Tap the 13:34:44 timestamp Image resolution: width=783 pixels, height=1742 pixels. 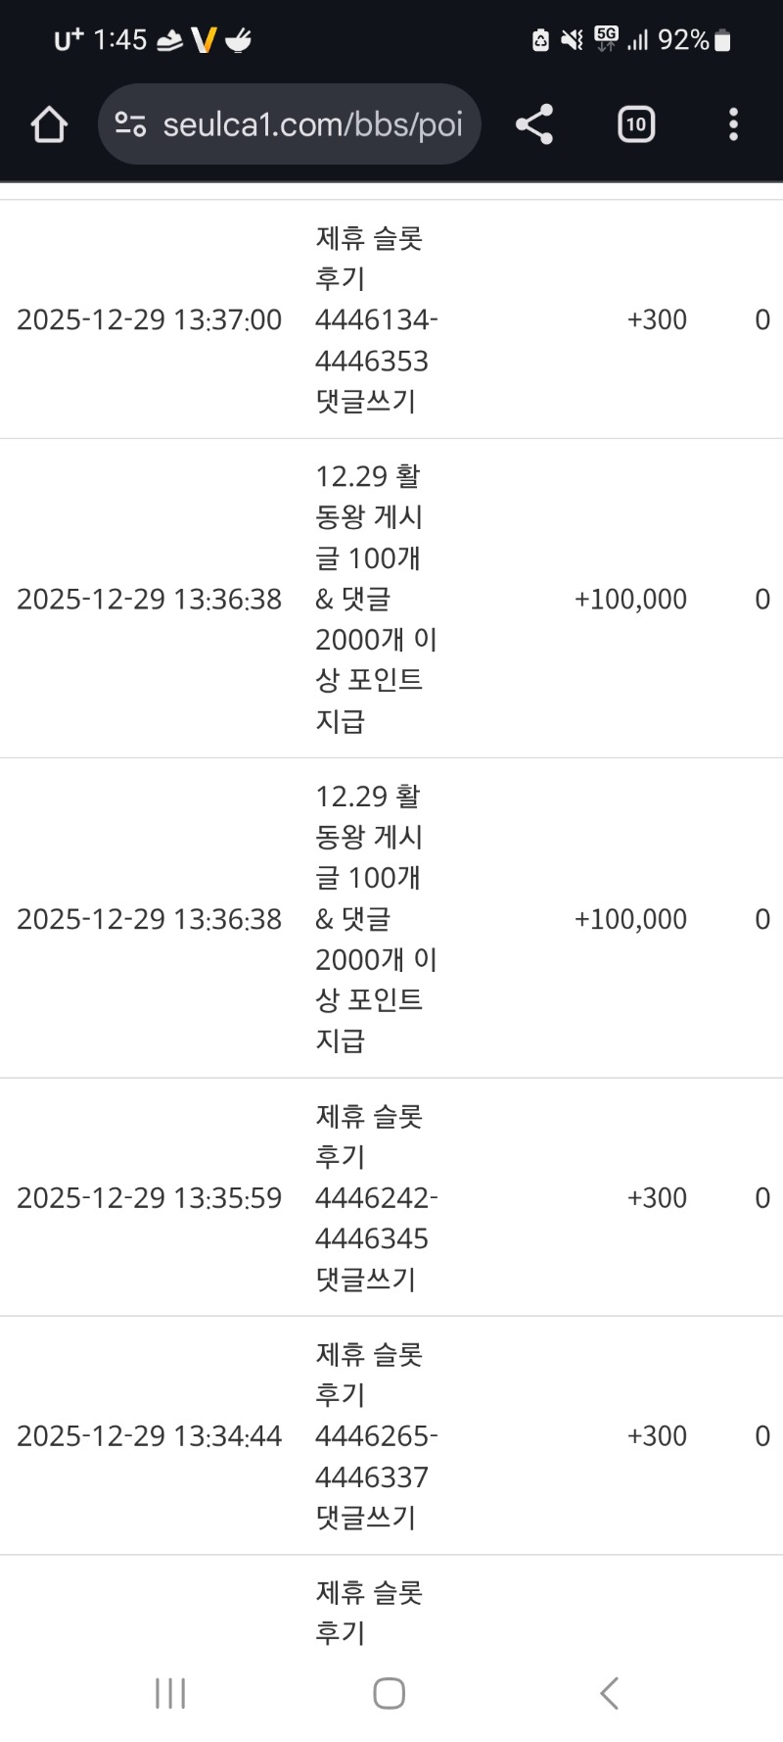149,1436
